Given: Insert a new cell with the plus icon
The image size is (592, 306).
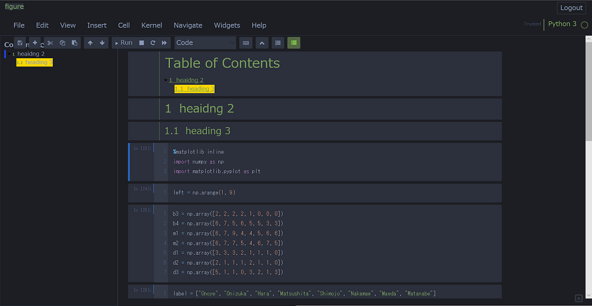Looking at the screenshot, I should (x=35, y=43).
